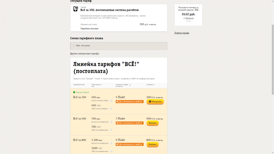Image resolution: width=274 pixels, height=154 pixels.
Task: Click Выбрать button for Всё за 500
Action: [x=152, y=123]
